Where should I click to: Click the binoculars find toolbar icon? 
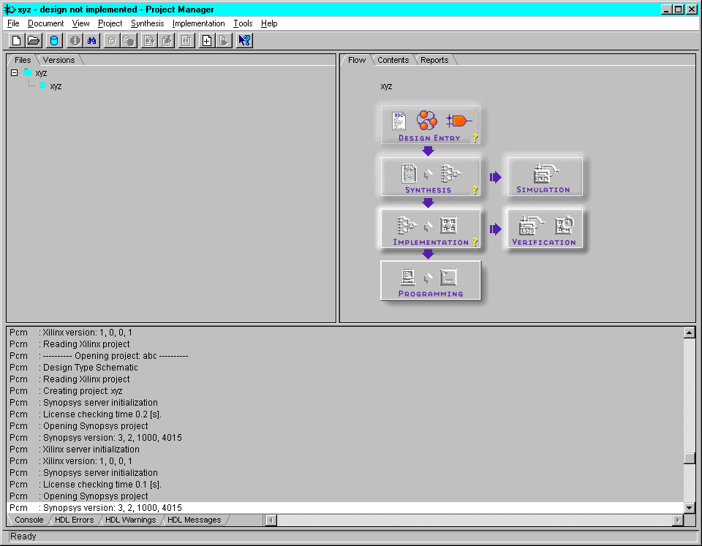coord(92,41)
